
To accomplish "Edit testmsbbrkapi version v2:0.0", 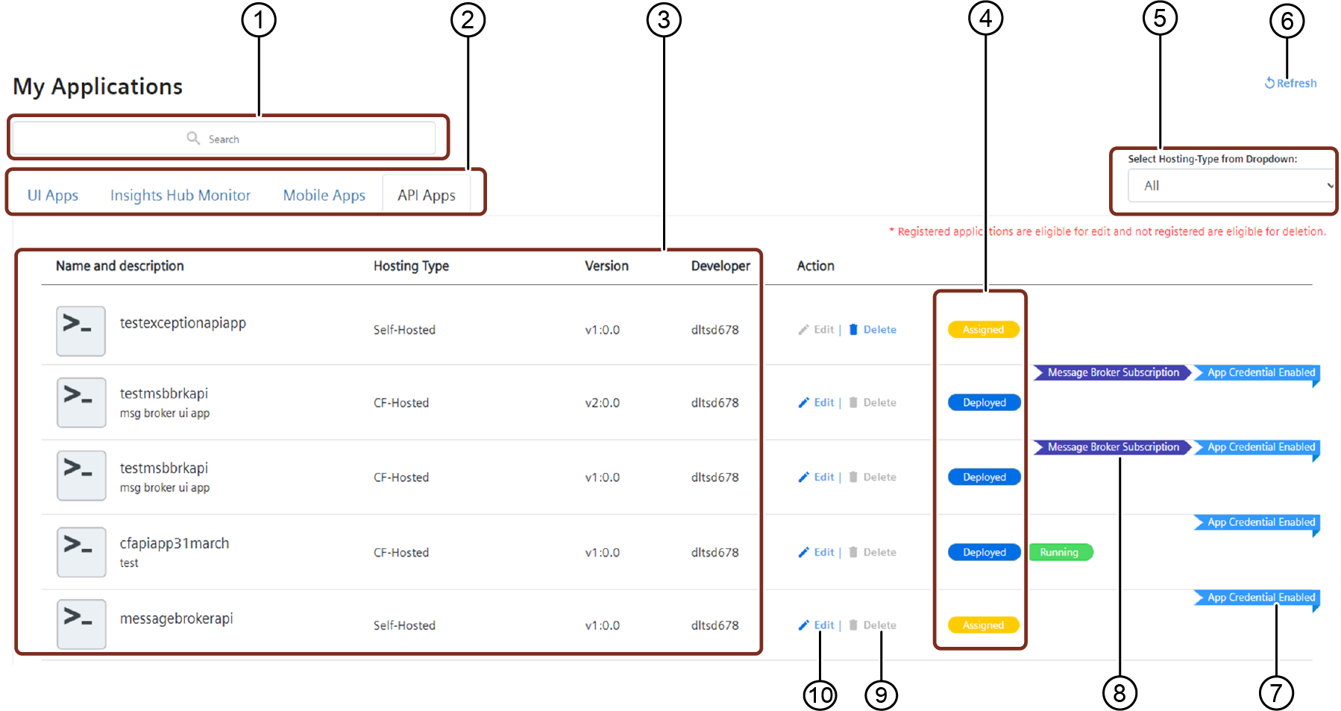I will pos(817,403).
